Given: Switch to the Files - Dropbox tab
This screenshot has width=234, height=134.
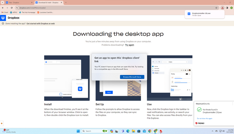Looking at the screenshot, I should 19,3.
